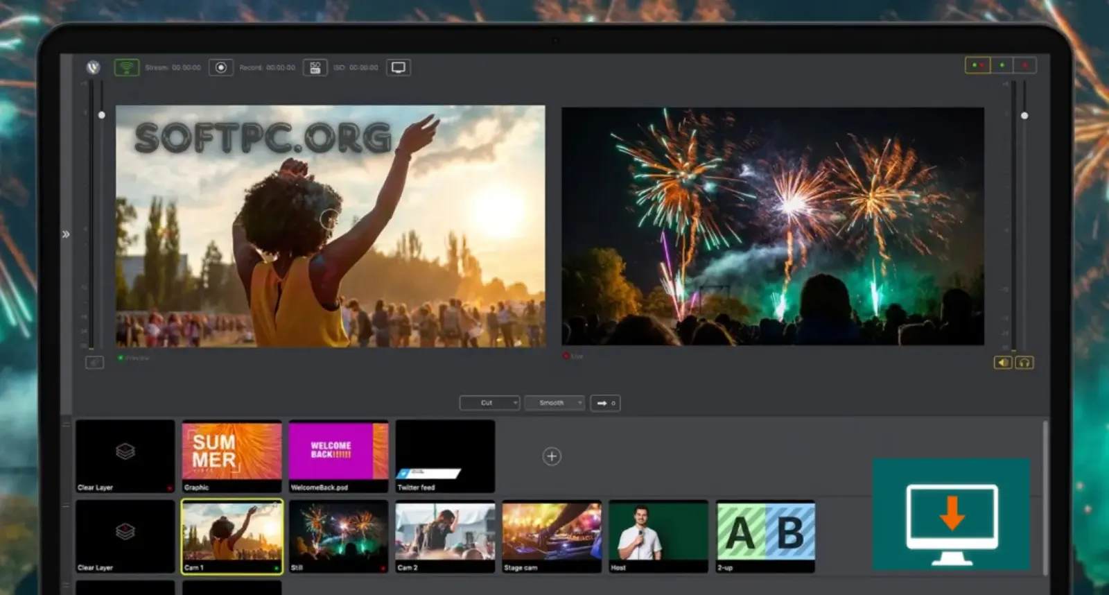
Task: Select the Twitter feed shot thumbnail
Action: [x=446, y=456]
